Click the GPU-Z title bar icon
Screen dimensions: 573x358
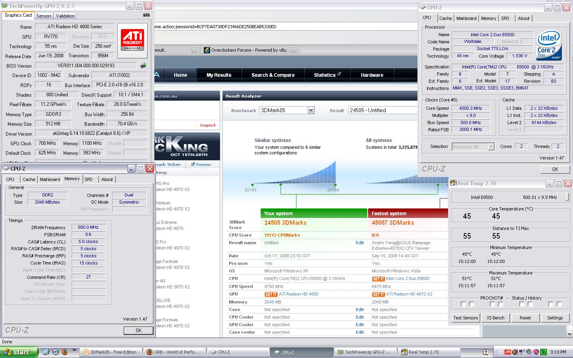click(x=4, y=6)
